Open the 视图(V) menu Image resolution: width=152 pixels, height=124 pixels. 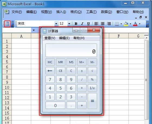(x=46, y=12)
